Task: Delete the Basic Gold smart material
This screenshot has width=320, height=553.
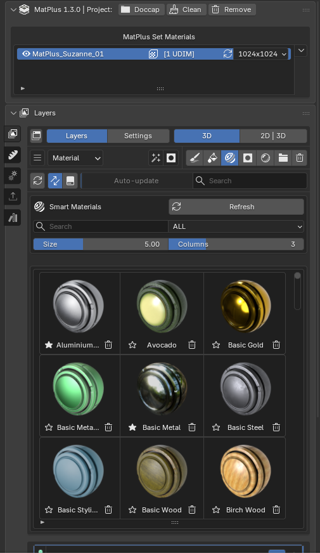Action: tap(276, 345)
